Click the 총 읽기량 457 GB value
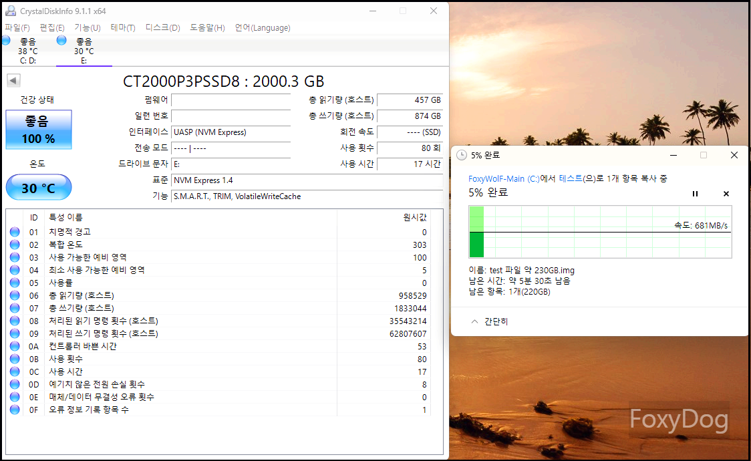Screen dimensions: 751x461 point(410,100)
